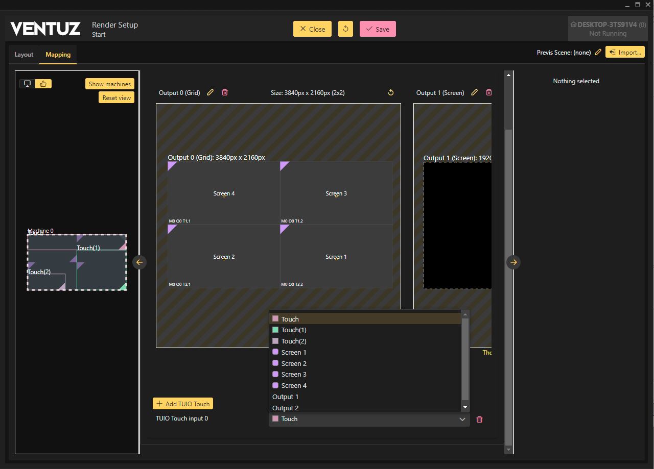
Task: Click the Save button
Action: point(378,29)
